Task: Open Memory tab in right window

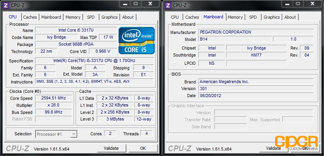Action: (235, 17)
